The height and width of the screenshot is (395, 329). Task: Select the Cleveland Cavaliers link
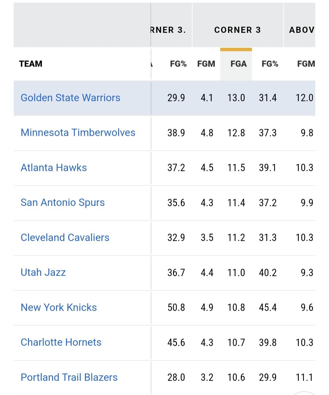[x=65, y=237]
